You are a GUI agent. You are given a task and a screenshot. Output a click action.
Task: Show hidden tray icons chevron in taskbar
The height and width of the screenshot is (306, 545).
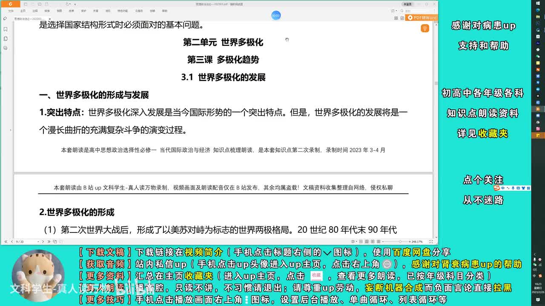(x=535, y=254)
